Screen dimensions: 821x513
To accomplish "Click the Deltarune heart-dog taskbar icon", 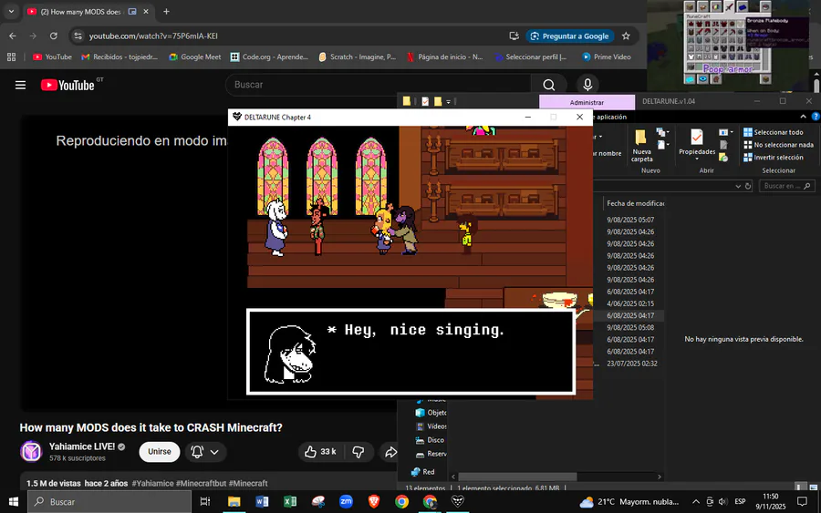I will click(x=458, y=502).
